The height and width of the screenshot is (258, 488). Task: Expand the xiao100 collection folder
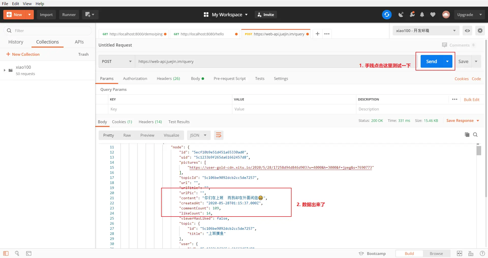tap(4, 70)
